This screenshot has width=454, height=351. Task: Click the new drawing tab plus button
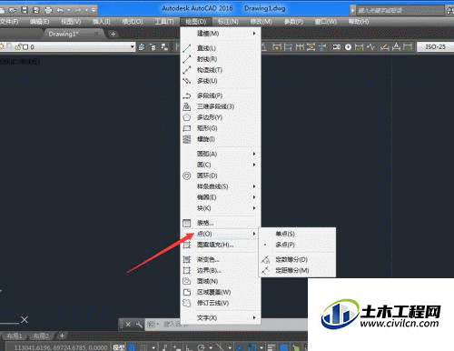(x=113, y=34)
